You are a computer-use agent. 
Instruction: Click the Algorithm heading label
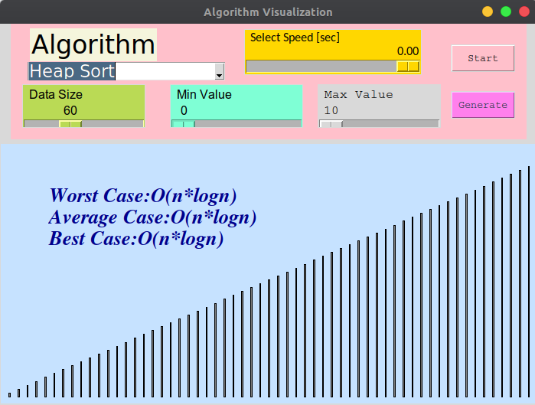pos(93,44)
